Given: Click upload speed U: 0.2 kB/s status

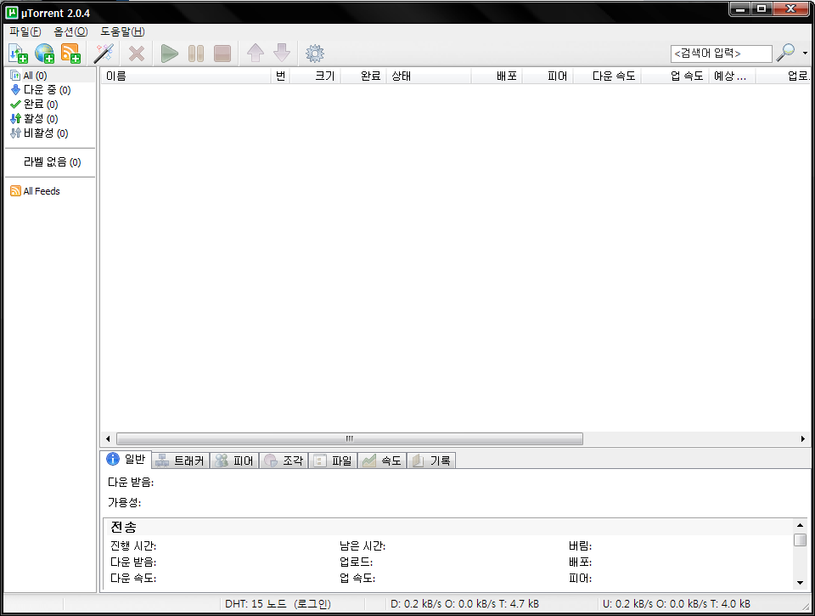Looking at the screenshot, I should (x=677, y=604).
